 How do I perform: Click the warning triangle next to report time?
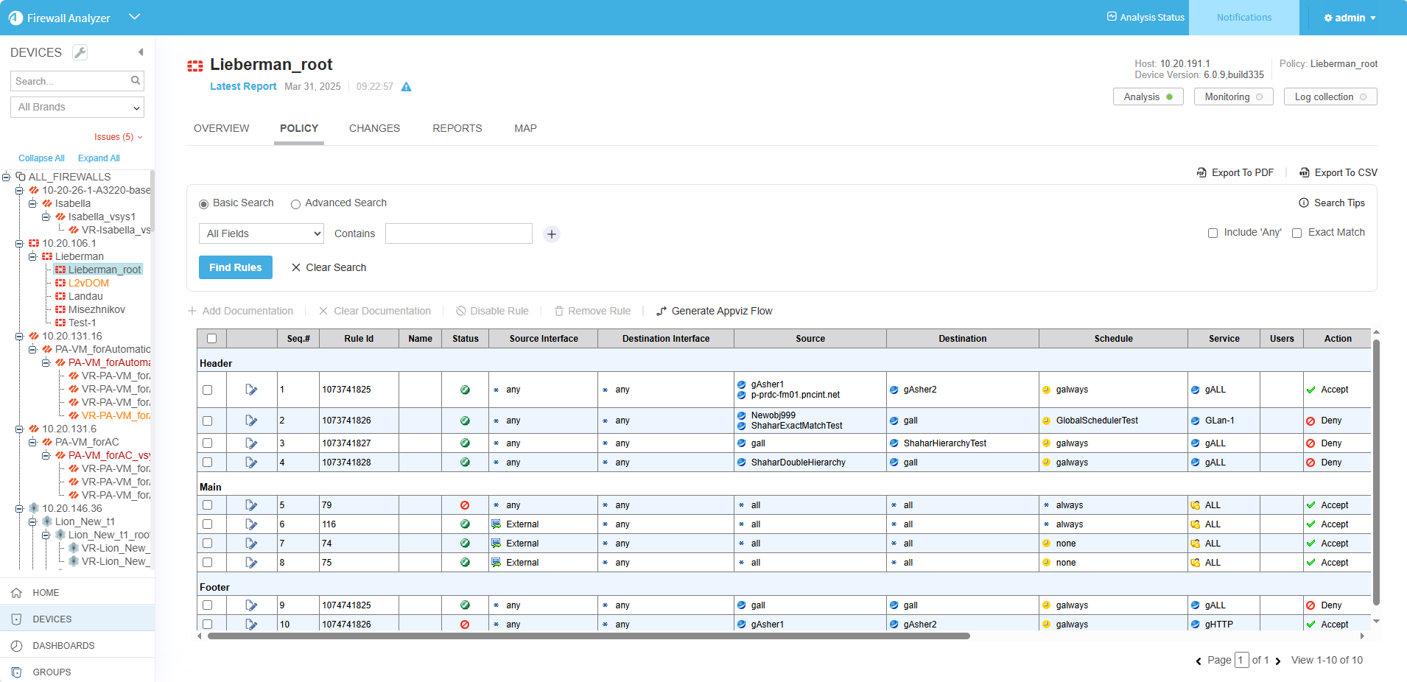pos(406,87)
